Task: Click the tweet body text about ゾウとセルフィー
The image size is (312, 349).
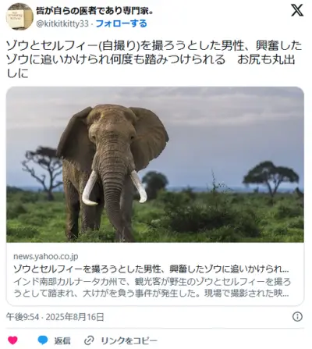Action: coord(154,59)
